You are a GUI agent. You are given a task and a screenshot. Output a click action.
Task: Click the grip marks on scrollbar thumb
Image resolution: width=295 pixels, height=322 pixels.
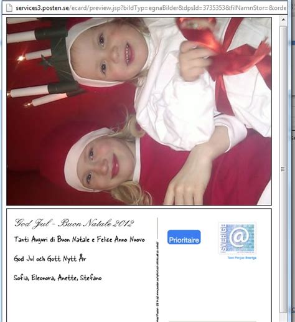283,169
